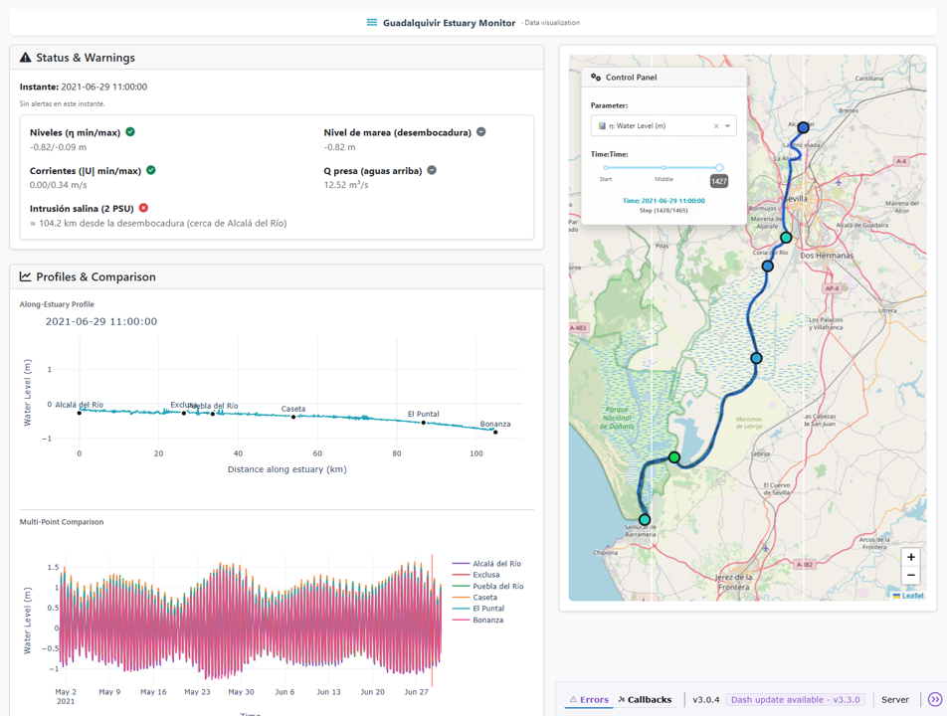Click the v3.0.4 version label

(x=706, y=700)
